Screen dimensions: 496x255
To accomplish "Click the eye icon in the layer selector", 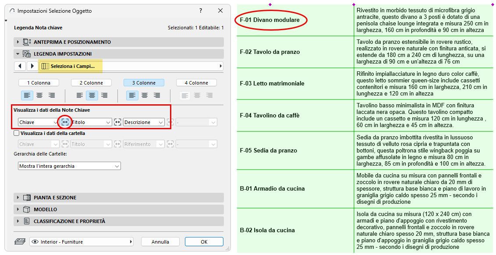I will click(36, 242).
